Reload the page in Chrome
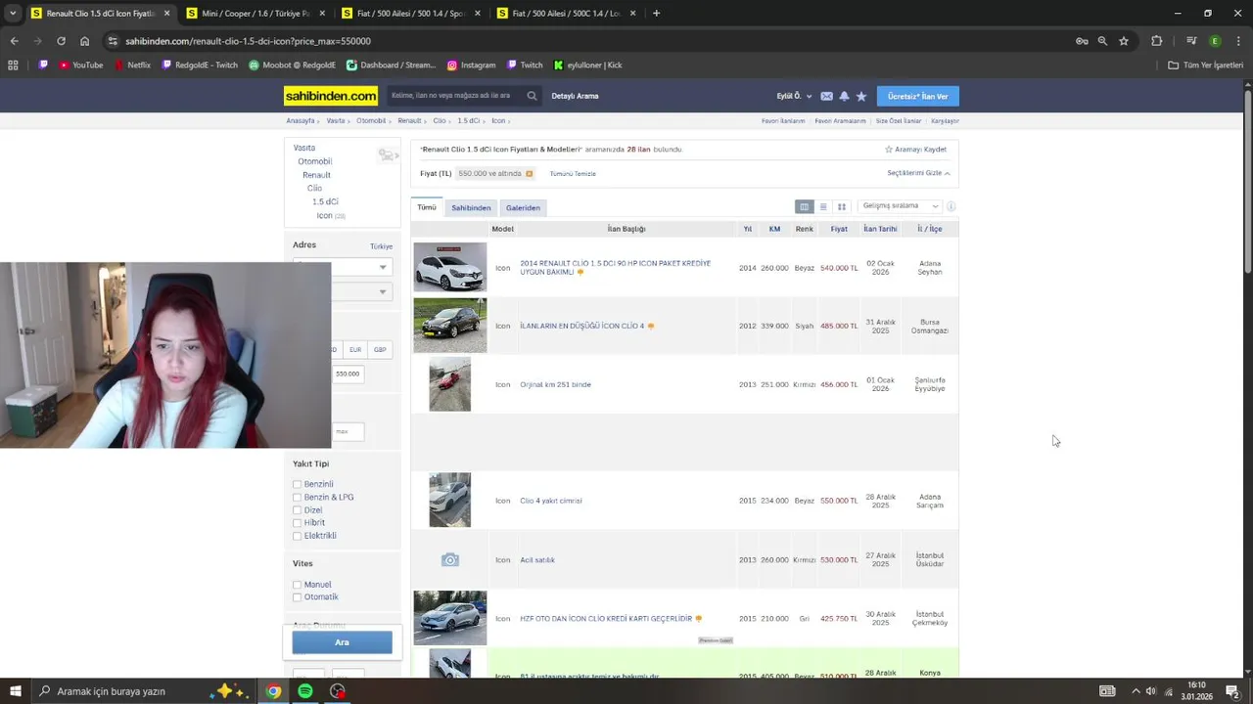The height and width of the screenshot is (704, 1253). click(x=61, y=41)
